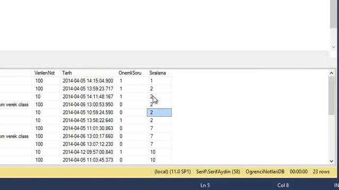339x190 pixels.
Task: Click the 23 rows status entry
Action: point(321,172)
